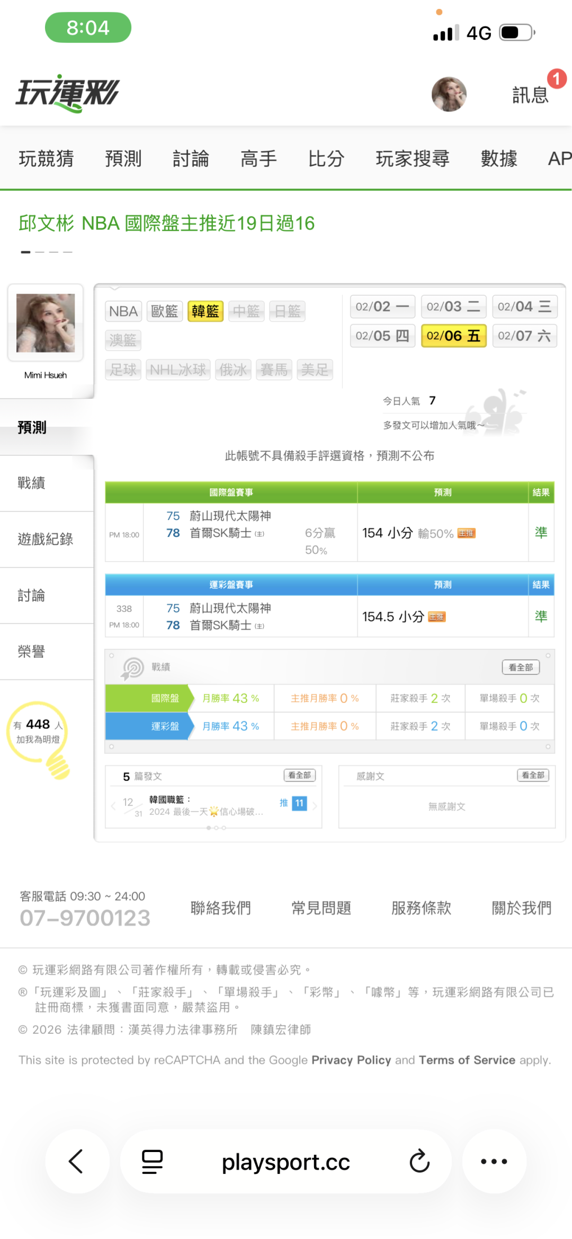Viewport: 572px width, 1239px height.
Task: Expand 看全部 in the 戰績 panel
Action: (x=520, y=667)
